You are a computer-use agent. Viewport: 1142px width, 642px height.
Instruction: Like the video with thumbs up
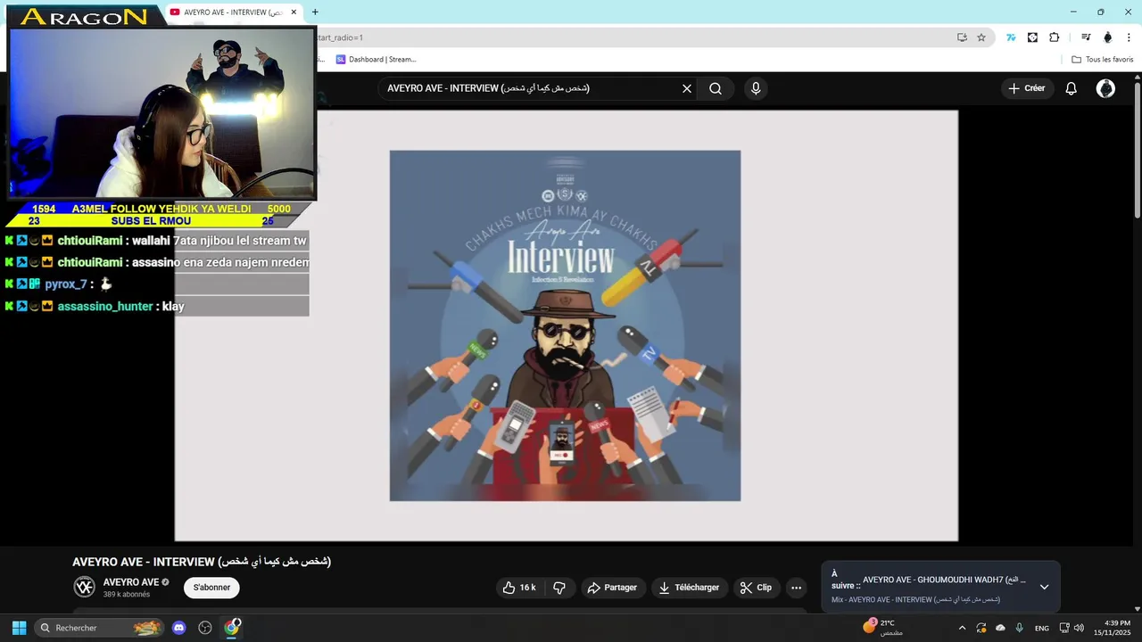(x=519, y=588)
